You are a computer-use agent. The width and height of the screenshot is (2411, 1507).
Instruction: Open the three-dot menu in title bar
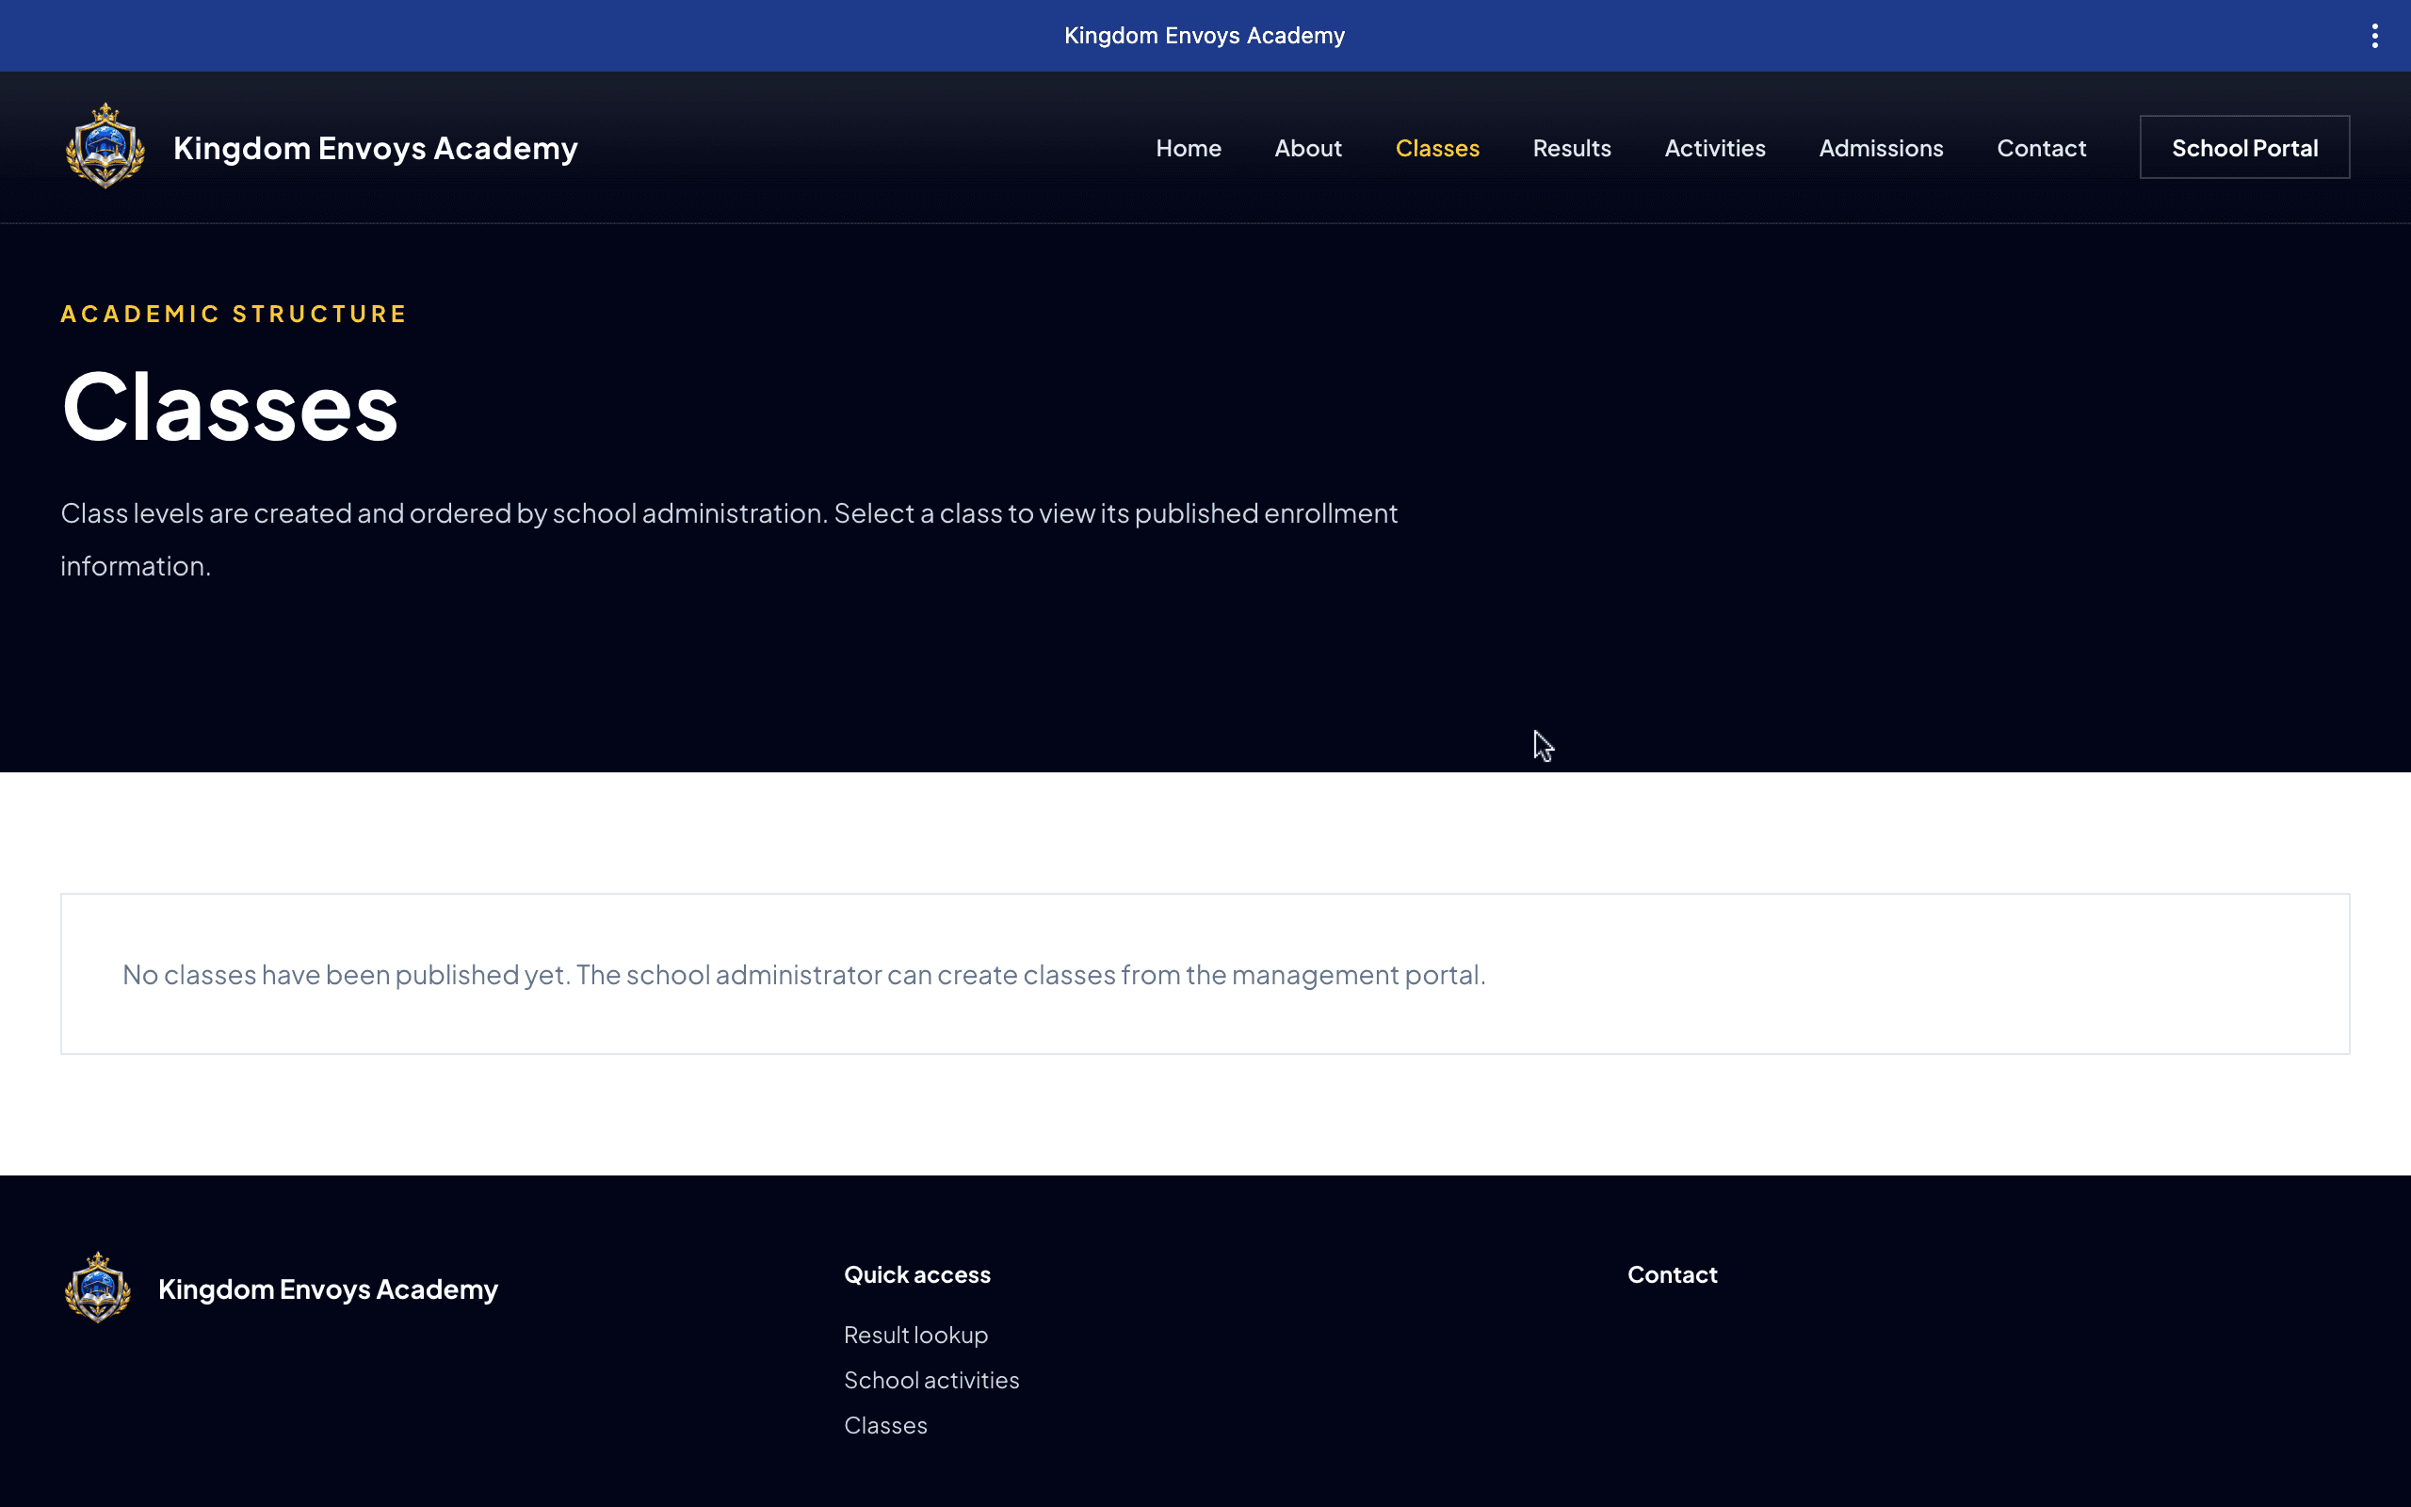click(2375, 36)
